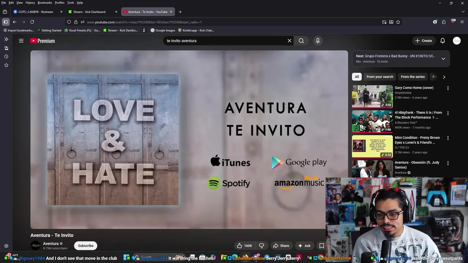Open synced tabs icon in sidebar

tap(6, 48)
